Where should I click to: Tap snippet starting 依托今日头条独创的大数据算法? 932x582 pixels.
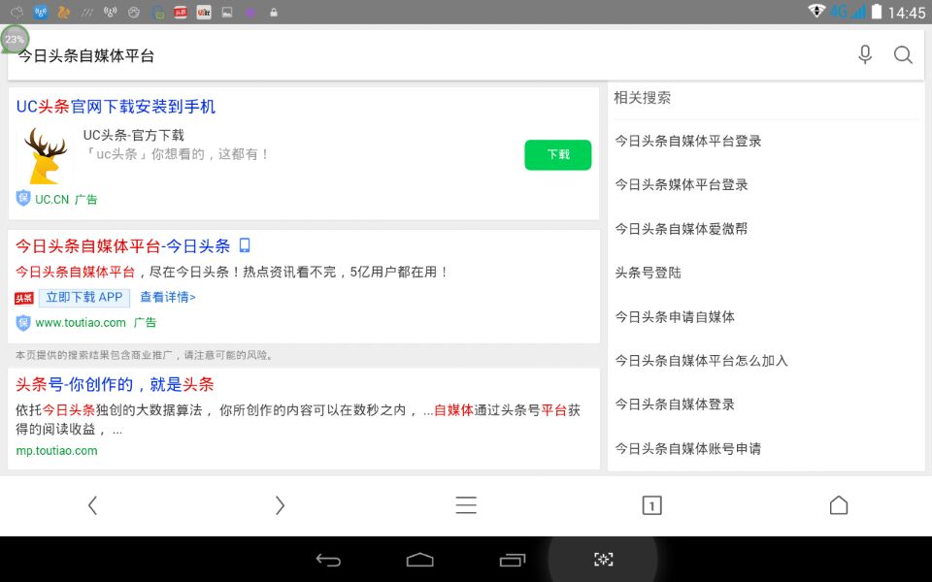pos(297,419)
